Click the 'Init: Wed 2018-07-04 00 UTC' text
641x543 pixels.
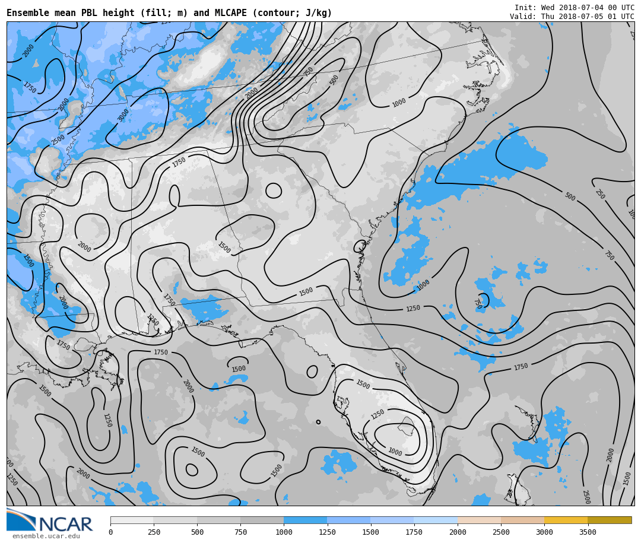(x=575, y=7)
